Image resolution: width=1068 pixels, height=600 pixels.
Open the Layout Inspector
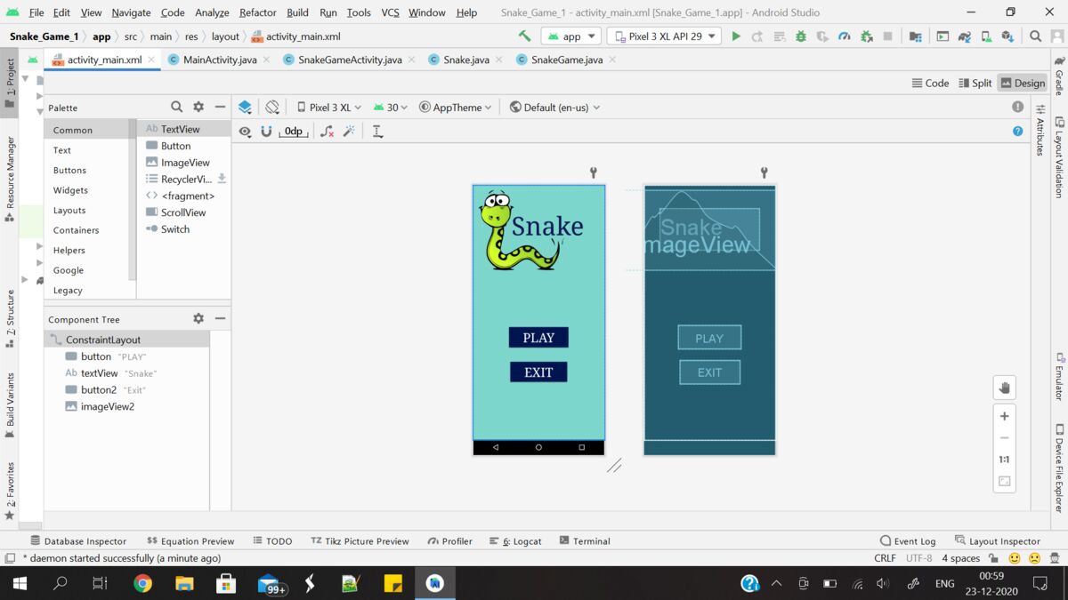(997, 540)
